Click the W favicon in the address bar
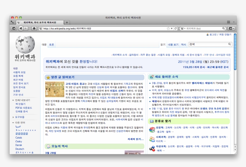 (41, 28)
